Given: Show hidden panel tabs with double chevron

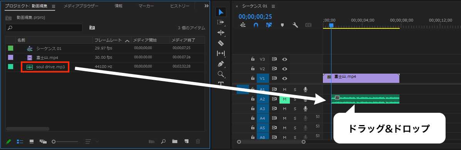Looking at the screenshot, I should (207, 6).
